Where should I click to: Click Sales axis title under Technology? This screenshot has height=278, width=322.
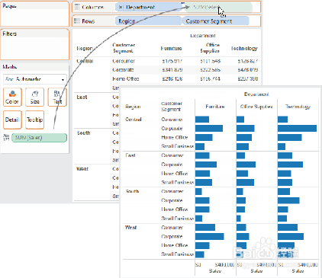[298, 271]
